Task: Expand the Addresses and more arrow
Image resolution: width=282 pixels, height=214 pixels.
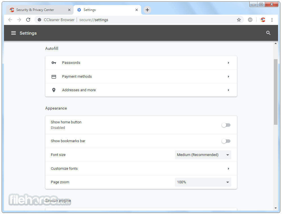Action: [x=228, y=90]
